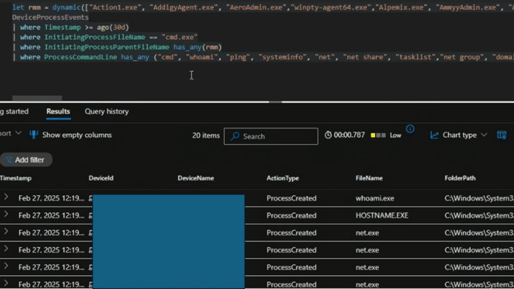This screenshot has height=289, width=514.
Task: Open the Export dropdown chevron
Action: [19, 133]
